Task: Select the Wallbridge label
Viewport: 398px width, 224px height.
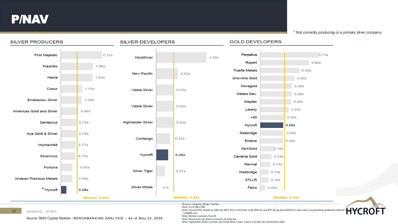Action: point(248,172)
